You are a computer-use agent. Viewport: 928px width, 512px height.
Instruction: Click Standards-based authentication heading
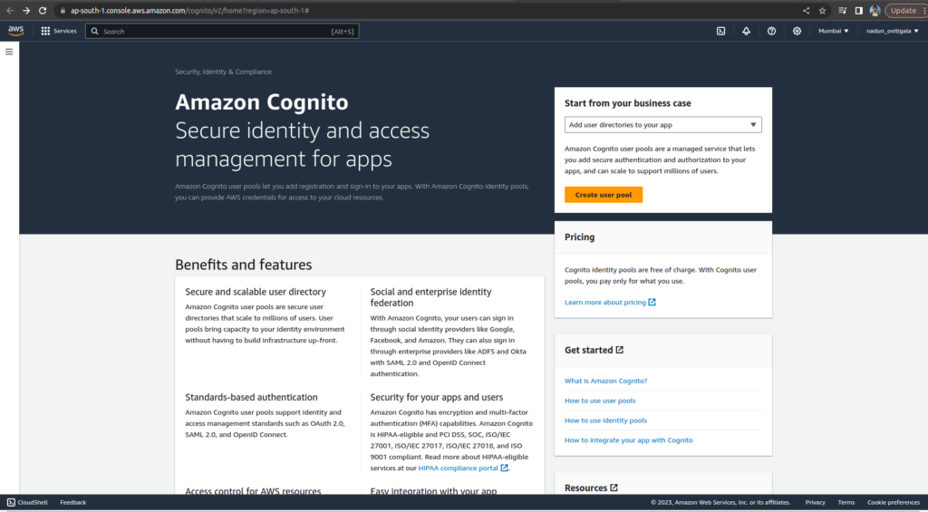coord(252,397)
